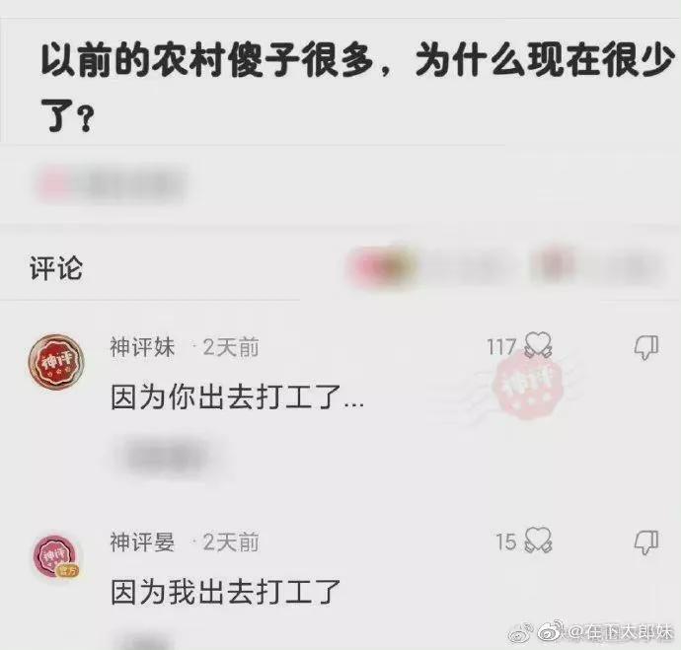The image size is (681, 650).
Task: Like the 神评晏 comment
Action: coord(538,541)
